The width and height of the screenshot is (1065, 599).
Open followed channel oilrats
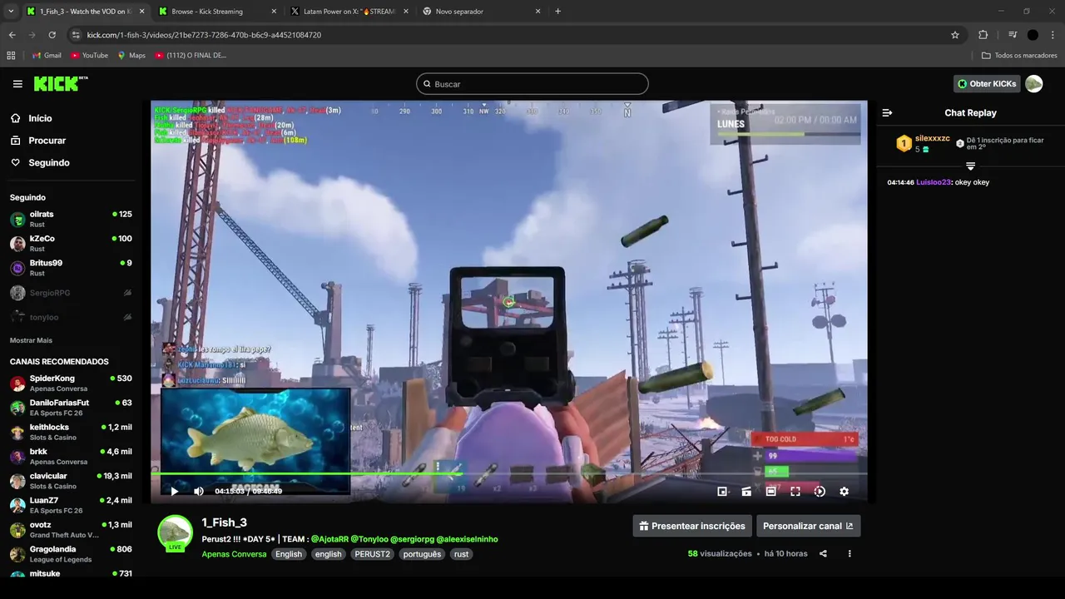(71, 220)
